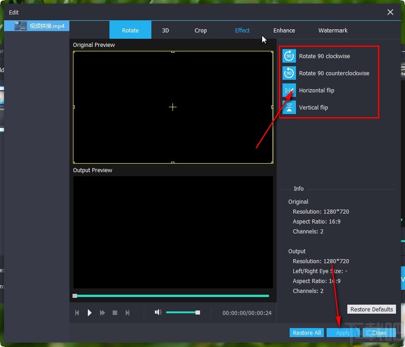Click the Original Aspect Ratio: 16:9 text
This screenshot has width=405, height=347.
[x=316, y=221]
